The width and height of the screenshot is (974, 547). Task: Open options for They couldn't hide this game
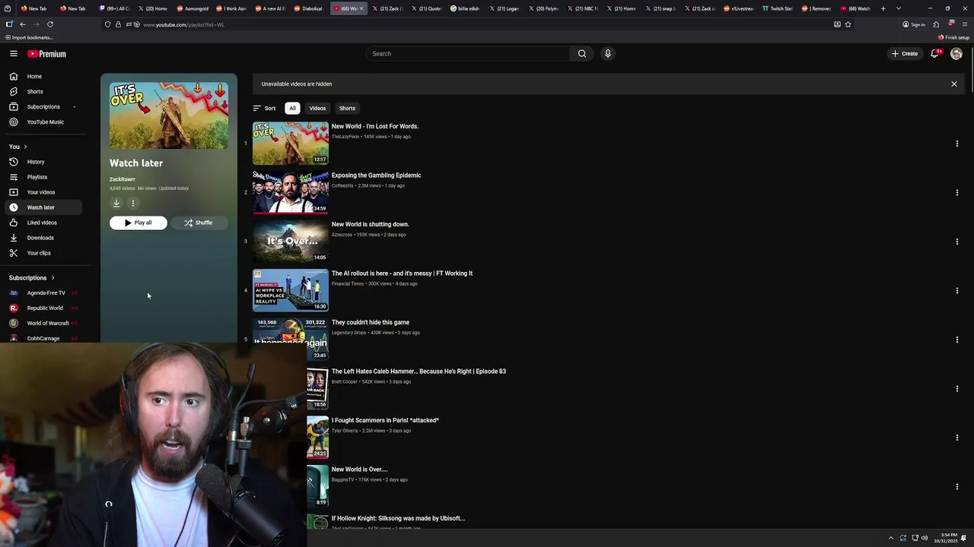(x=957, y=340)
